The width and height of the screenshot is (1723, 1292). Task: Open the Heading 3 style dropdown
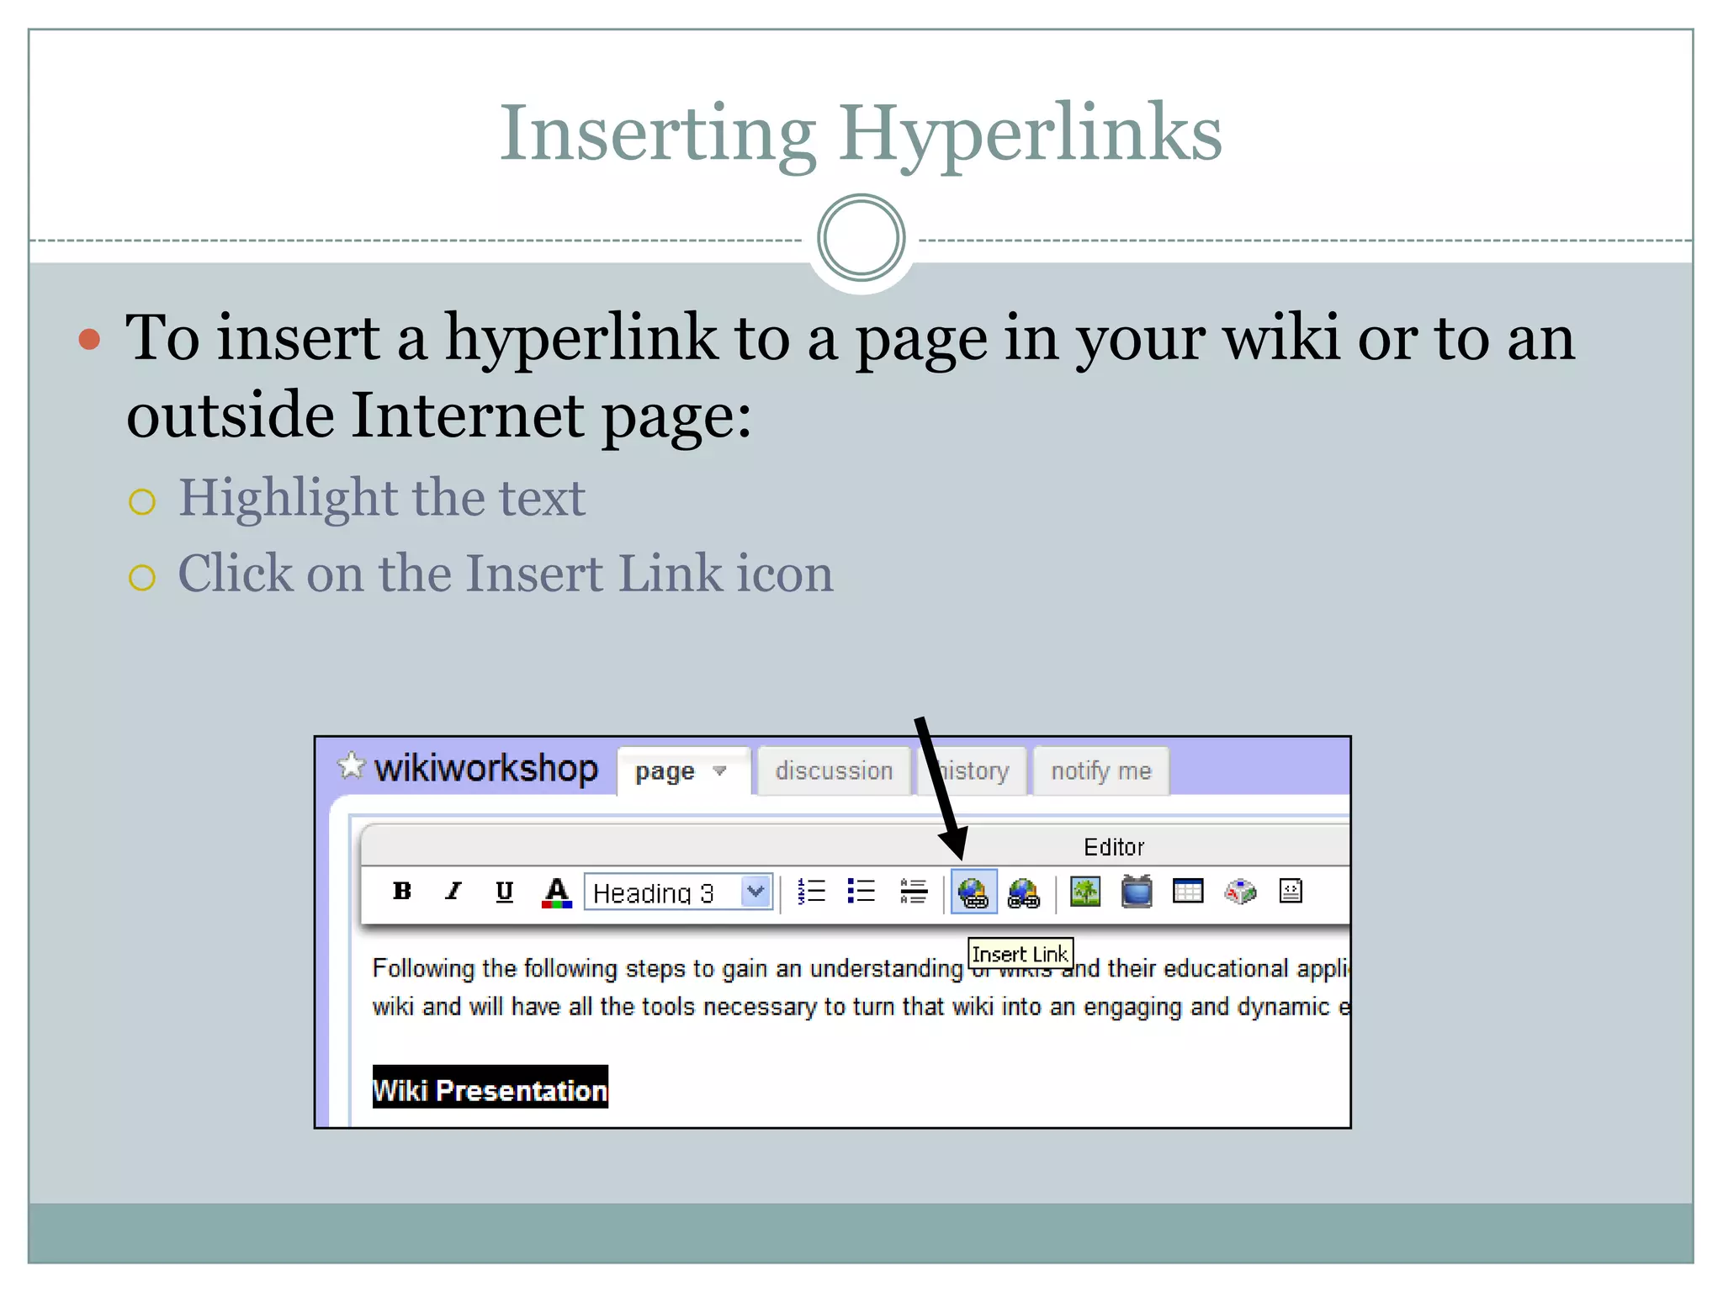(678, 892)
